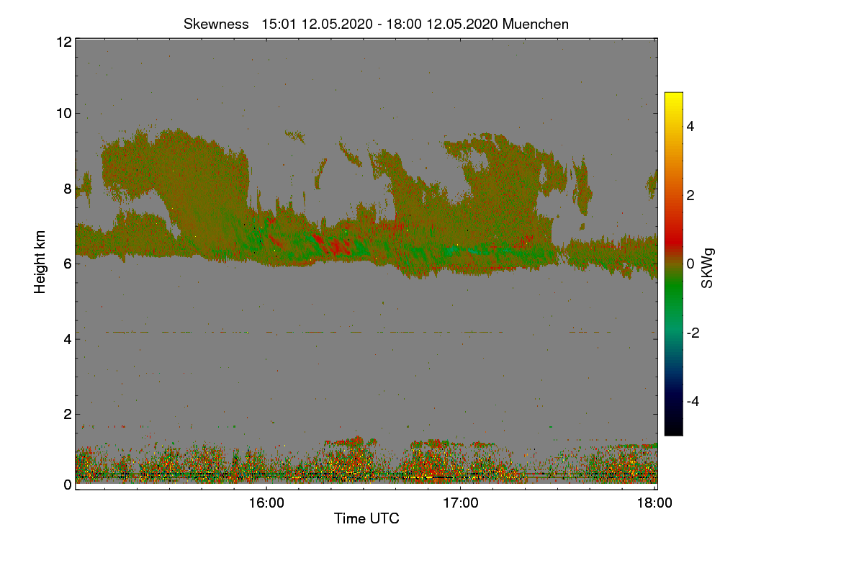Click the height tick label 12

(63, 42)
